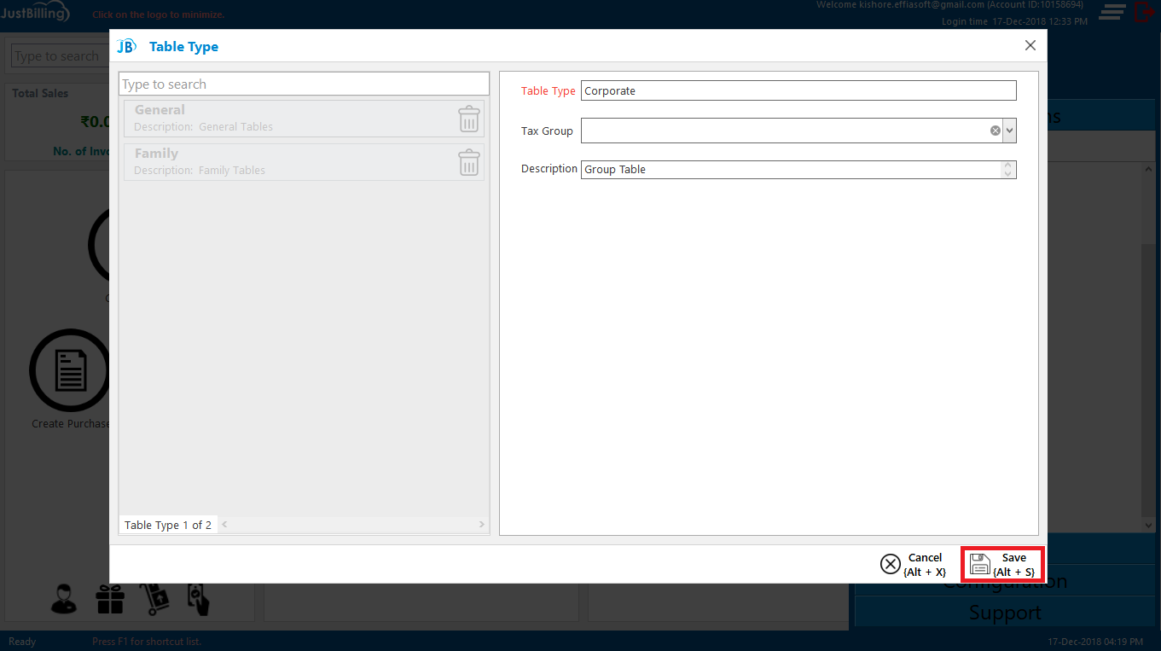Click the red logout icon
This screenshot has height=651, width=1161.
point(1144,12)
